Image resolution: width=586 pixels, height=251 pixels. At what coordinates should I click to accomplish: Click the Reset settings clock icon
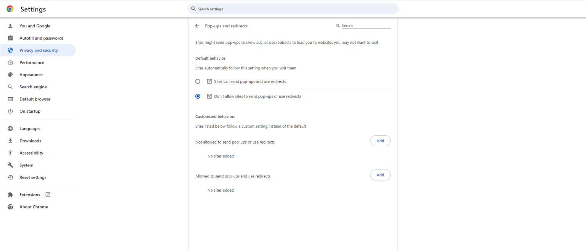[x=10, y=177]
